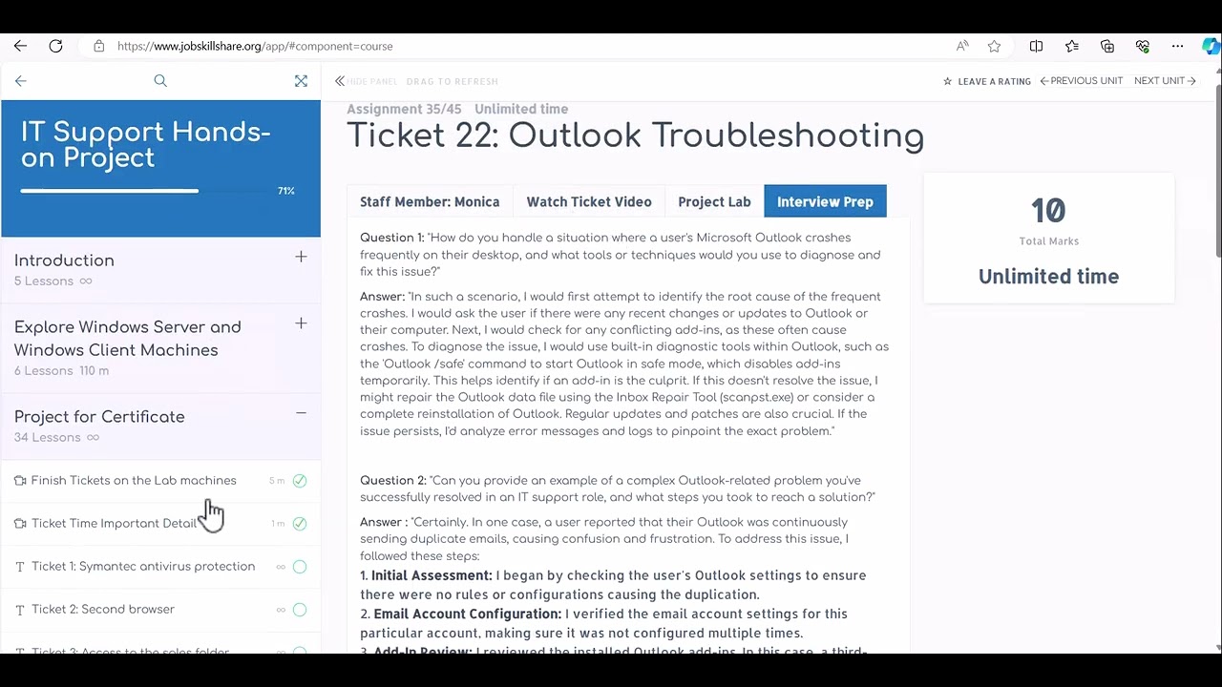Click the course sidebar back arrow

point(21,81)
